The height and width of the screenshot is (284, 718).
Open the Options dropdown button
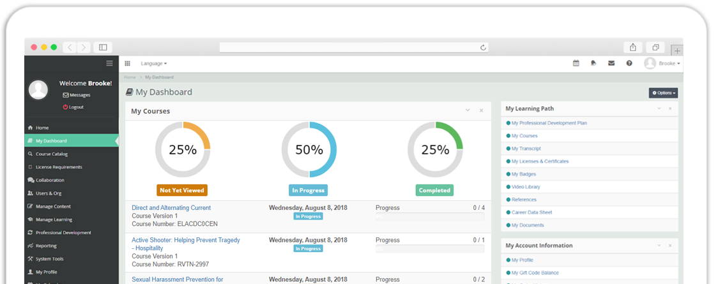[x=663, y=93]
